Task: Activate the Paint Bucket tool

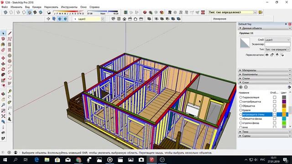Action: 3,45
